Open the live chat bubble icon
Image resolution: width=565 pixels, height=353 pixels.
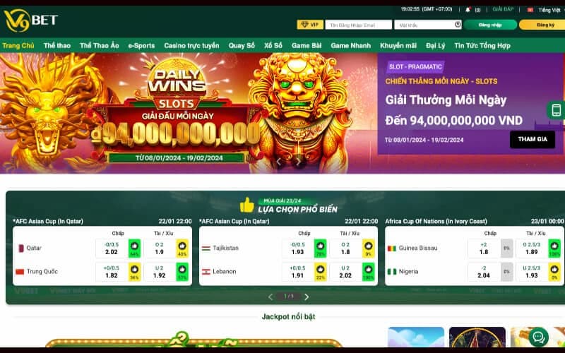point(539,337)
